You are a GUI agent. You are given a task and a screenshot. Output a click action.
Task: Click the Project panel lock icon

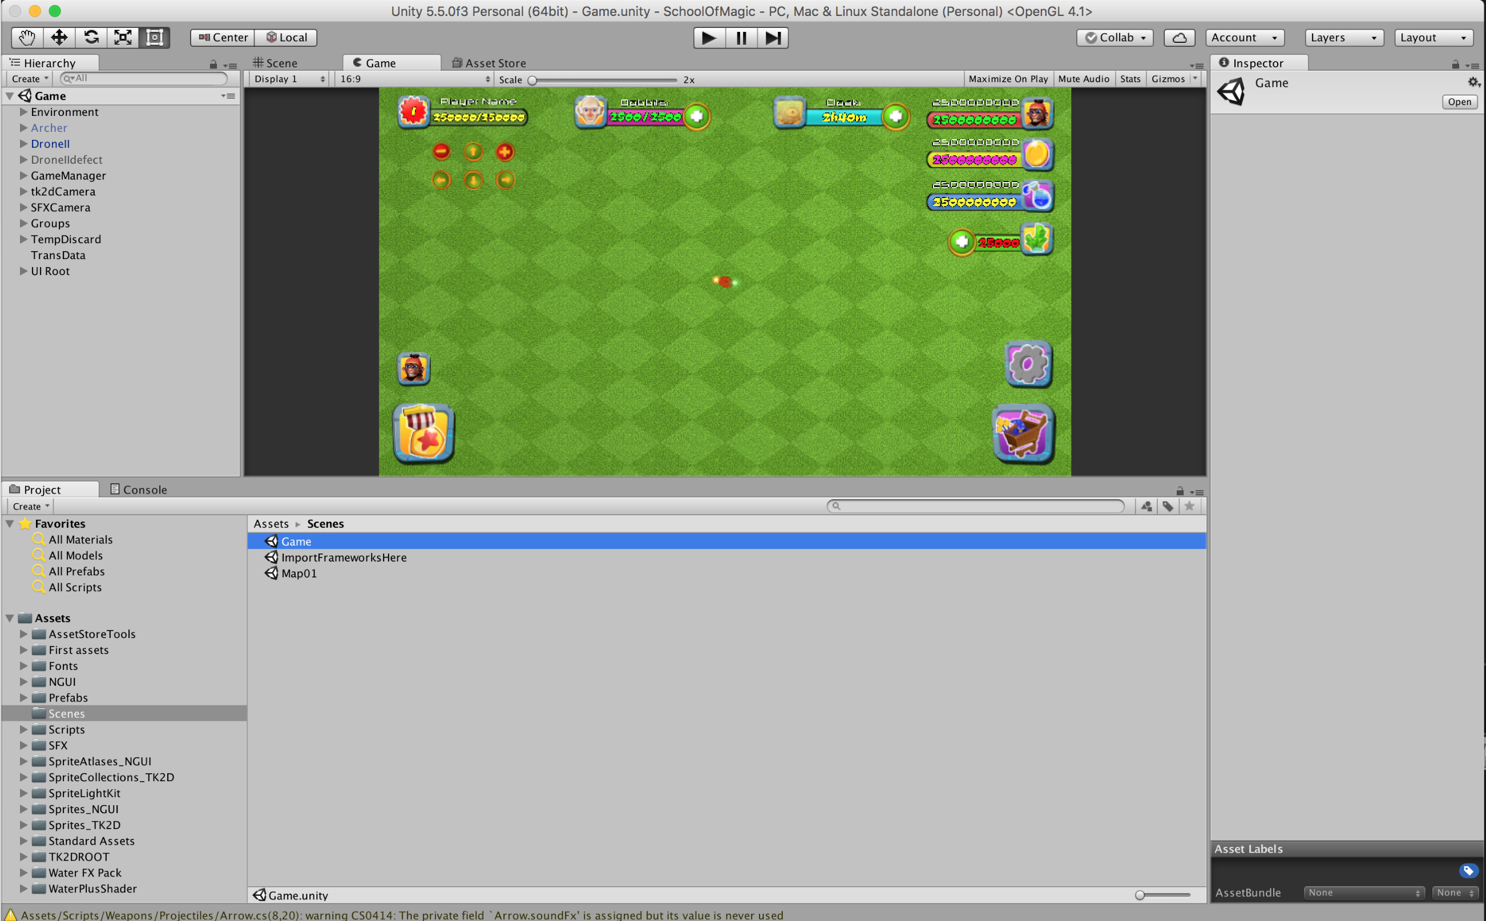pyautogui.click(x=1180, y=491)
